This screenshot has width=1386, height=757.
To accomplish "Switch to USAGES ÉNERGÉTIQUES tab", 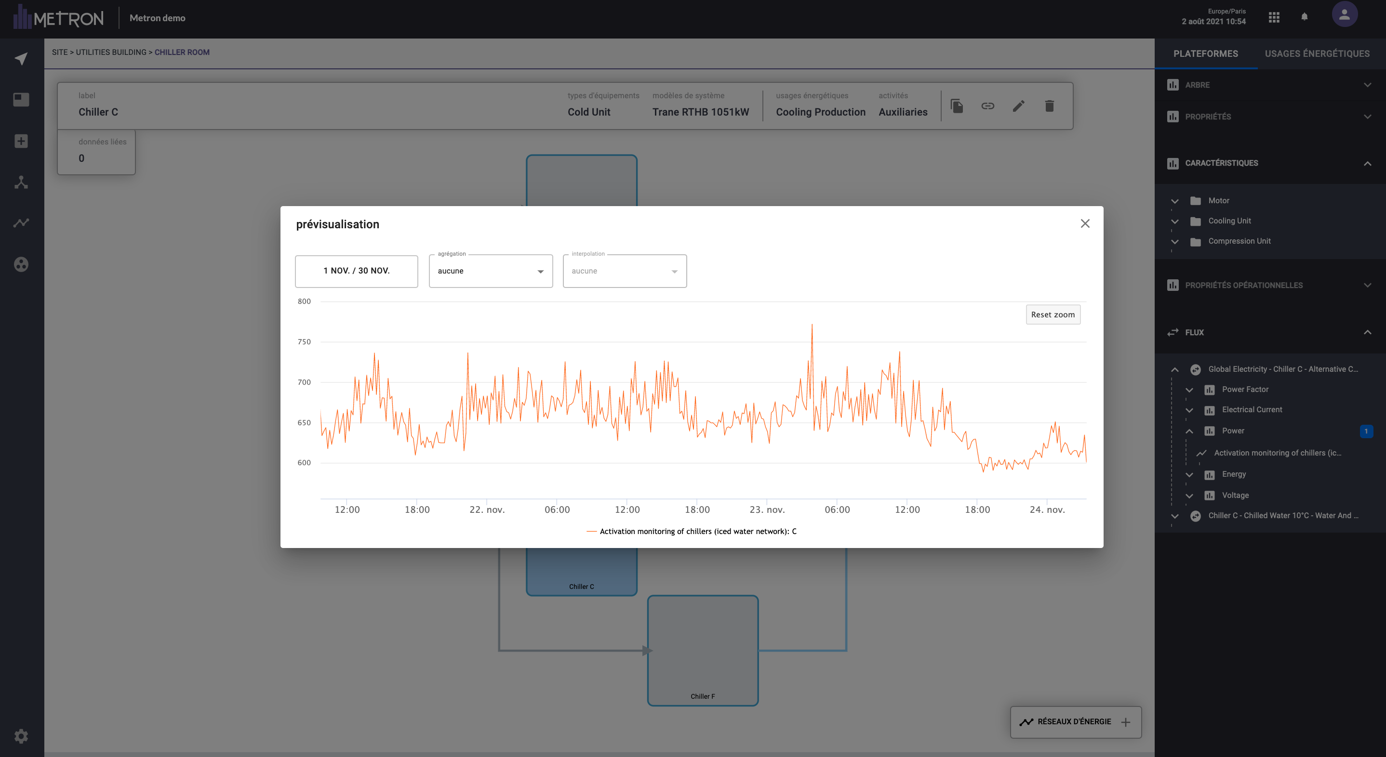I will pyautogui.click(x=1317, y=54).
